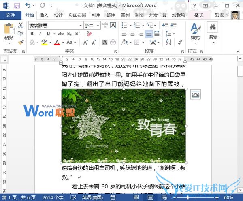Click the Copy icon in clipboard group
Screen dimensions: 243x201
(x=21, y=34)
